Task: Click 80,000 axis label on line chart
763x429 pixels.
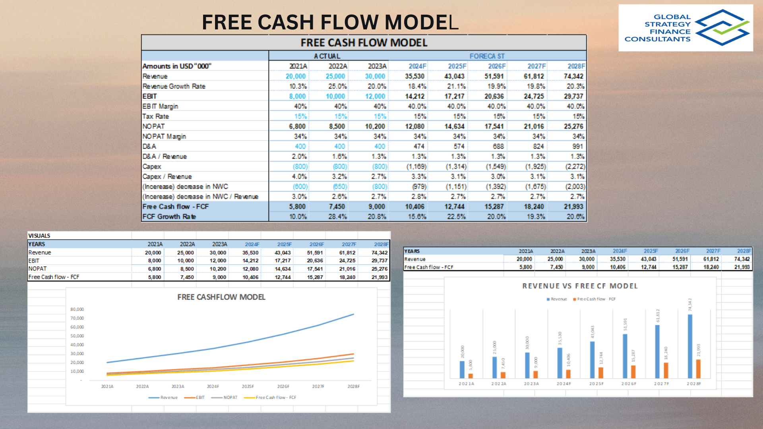Action: (x=77, y=309)
